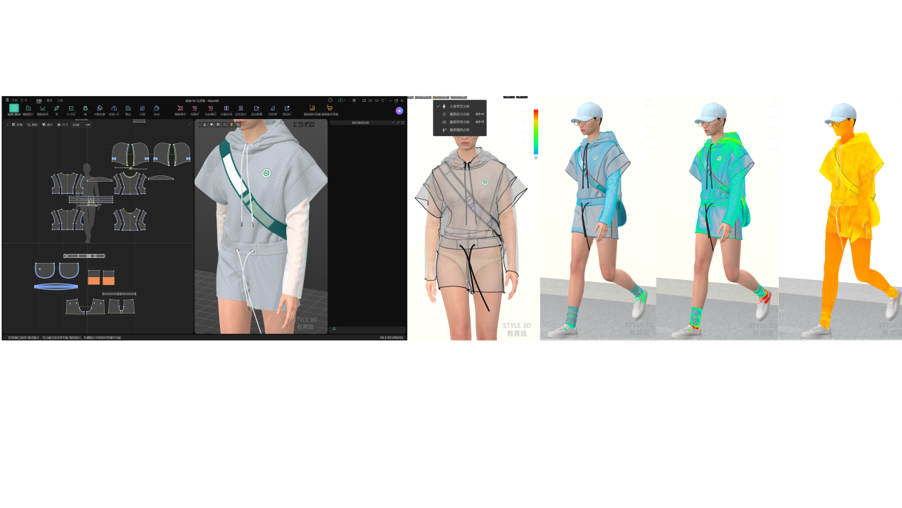Click the orange garment measure icon

330,108
